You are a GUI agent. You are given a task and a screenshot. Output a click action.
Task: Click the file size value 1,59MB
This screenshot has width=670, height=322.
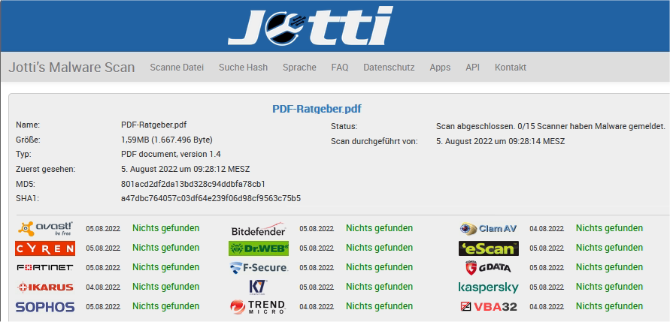(167, 140)
